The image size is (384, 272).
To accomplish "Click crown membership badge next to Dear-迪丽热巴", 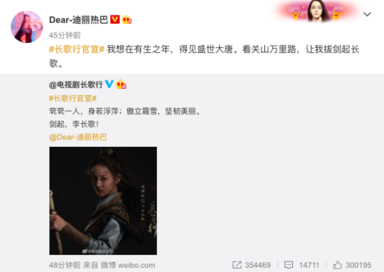I will click(x=127, y=19).
